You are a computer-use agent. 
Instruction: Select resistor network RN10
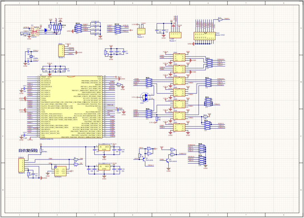(118, 29)
